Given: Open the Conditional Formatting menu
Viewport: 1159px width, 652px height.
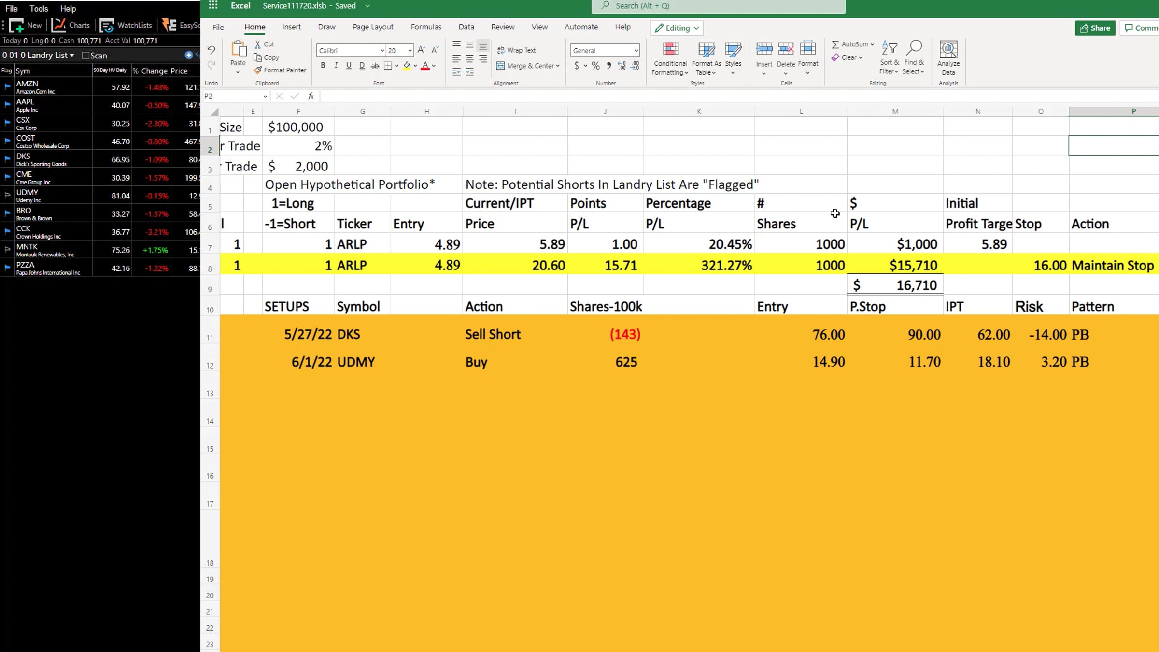Looking at the screenshot, I should tap(670, 58).
